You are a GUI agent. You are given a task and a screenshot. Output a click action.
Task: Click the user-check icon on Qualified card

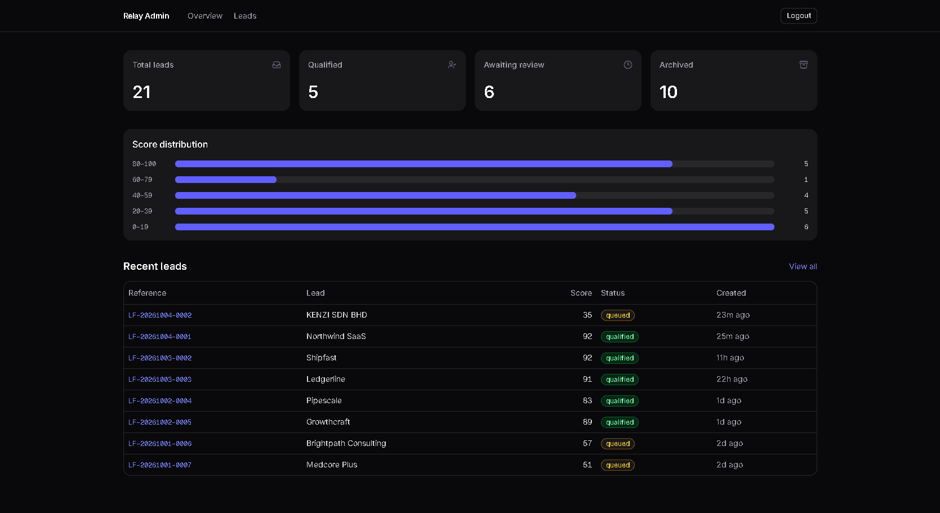(452, 65)
